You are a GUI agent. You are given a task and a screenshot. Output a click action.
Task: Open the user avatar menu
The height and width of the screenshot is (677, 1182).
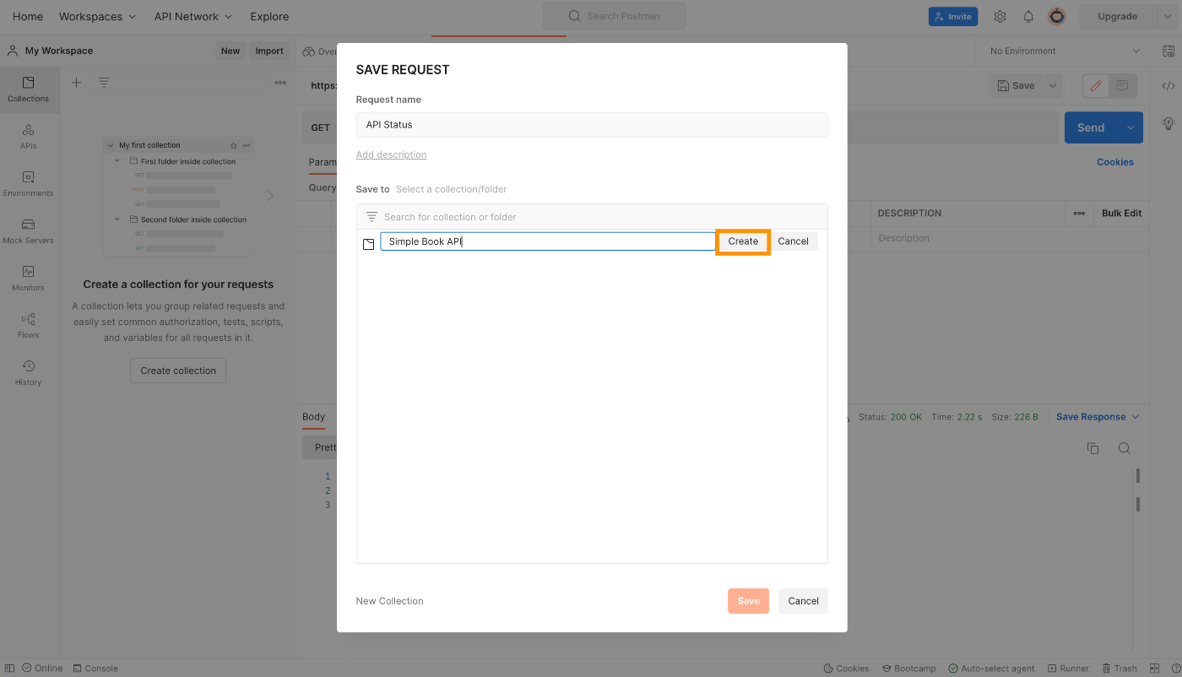pos(1056,16)
